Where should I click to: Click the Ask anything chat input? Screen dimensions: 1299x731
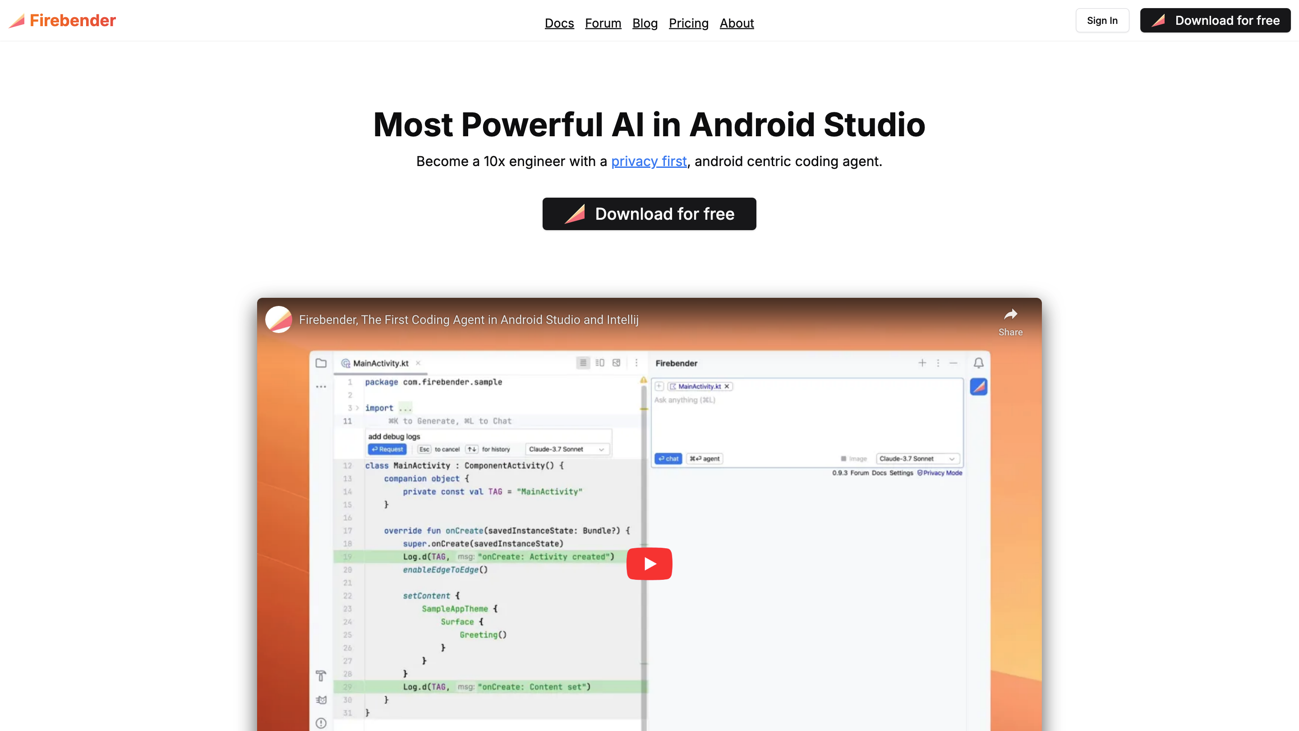806,419
